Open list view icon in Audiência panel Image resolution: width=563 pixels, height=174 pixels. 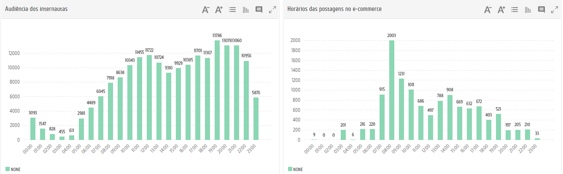click(x=232, y=10)
